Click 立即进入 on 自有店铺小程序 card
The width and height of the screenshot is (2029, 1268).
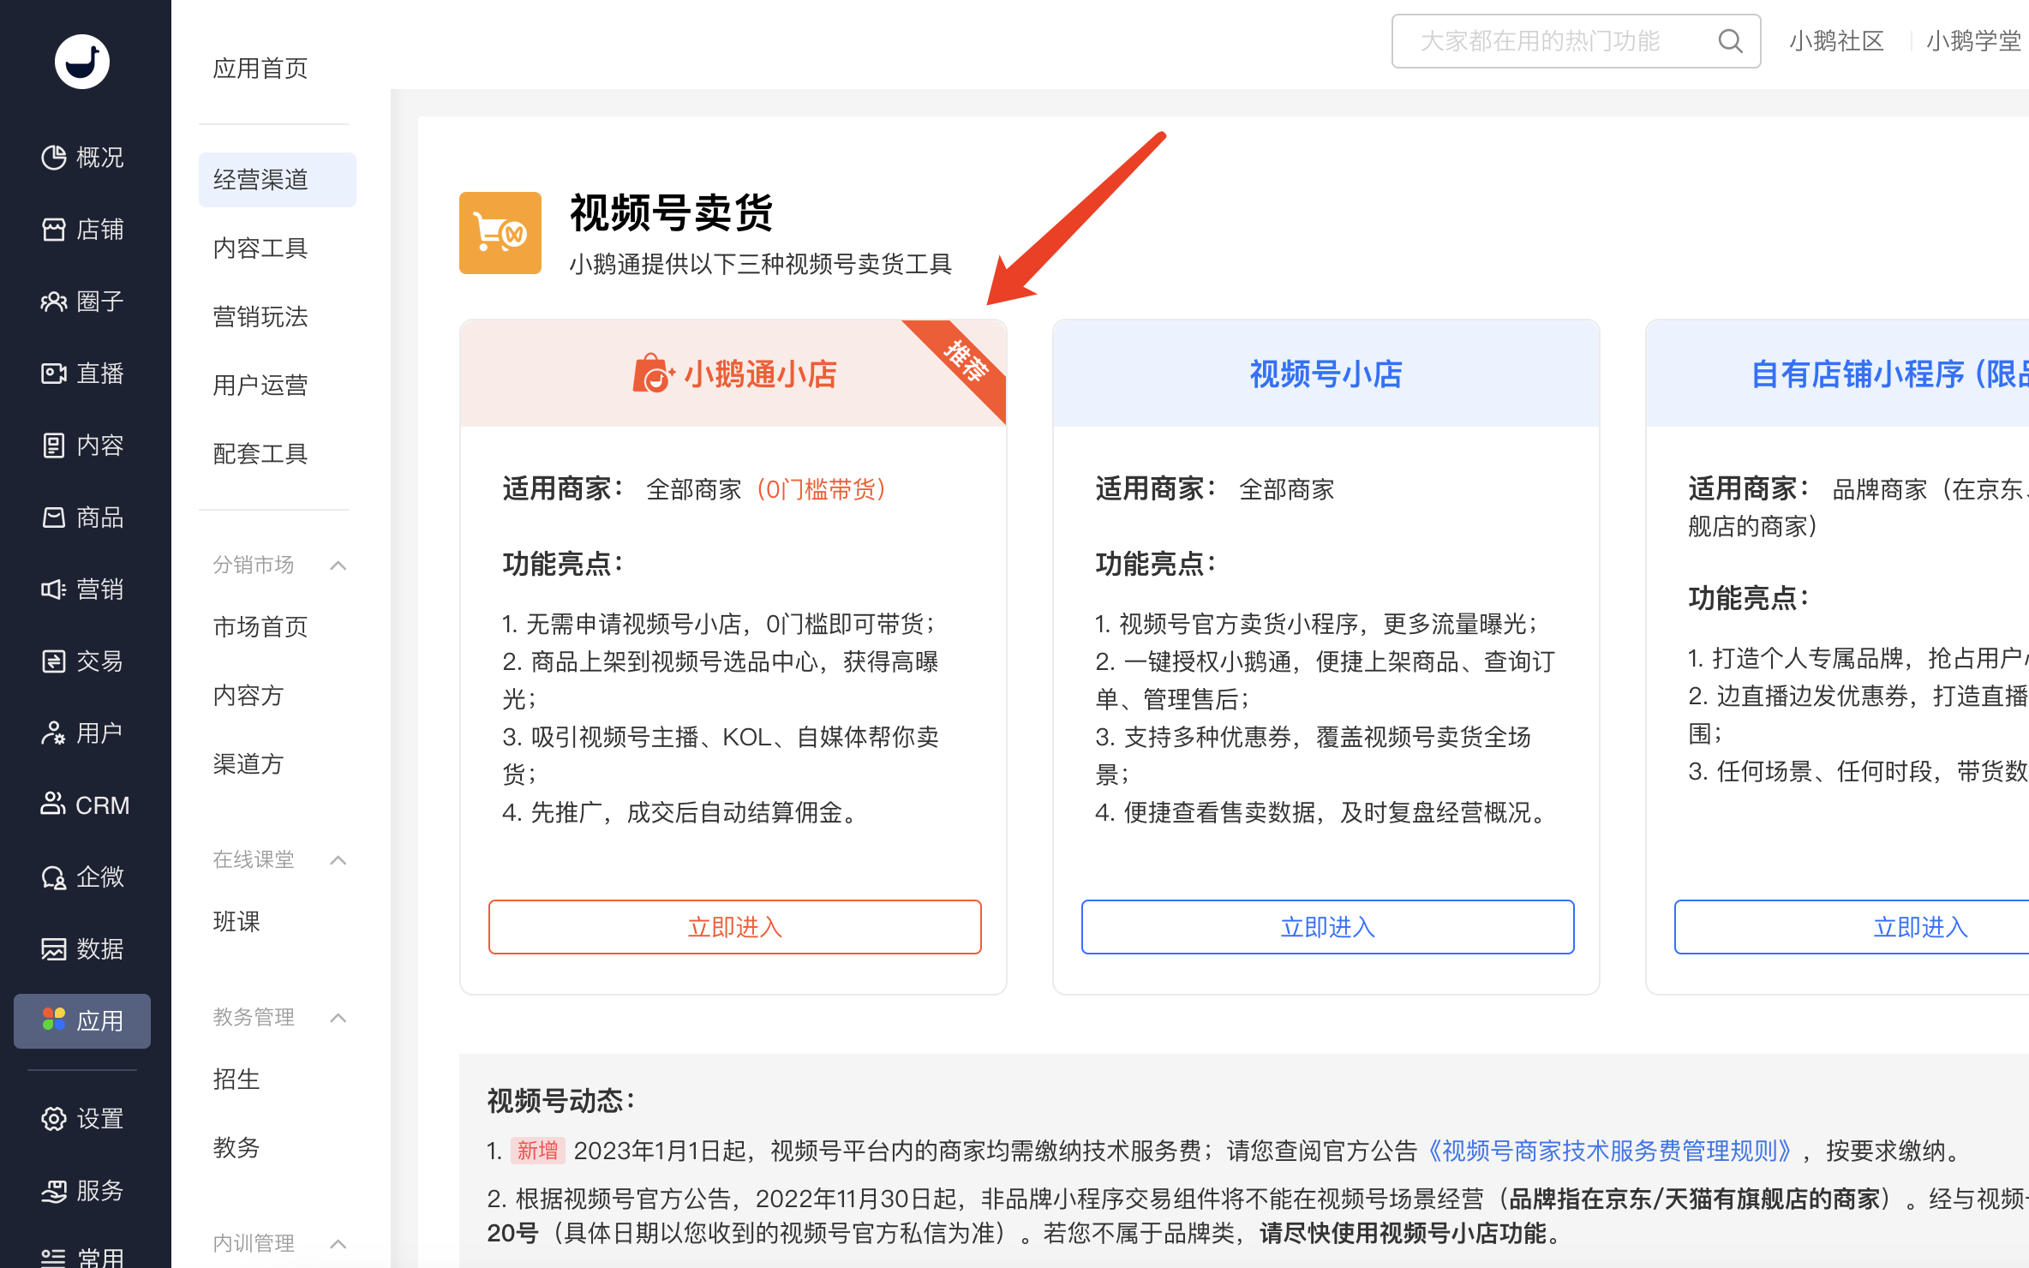(x=1852, y=927)
